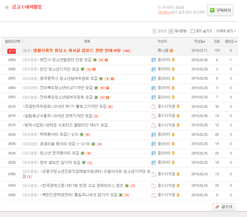This screenshot has width=247, height=217.
Task: Click the RSS icon in the 구독하기 button
Action: pyautogui.click(x=212, y=10)
